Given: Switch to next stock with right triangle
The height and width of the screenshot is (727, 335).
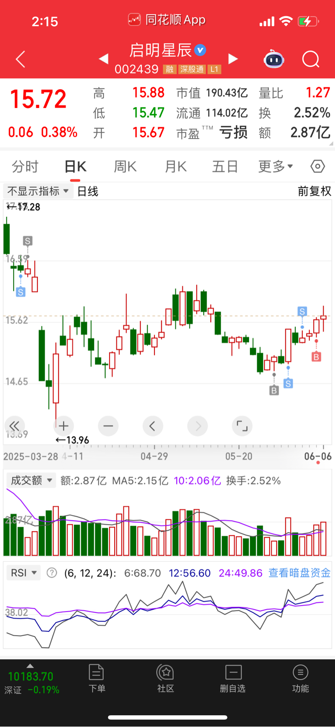Looking at the screenshot, I should pos(233,59).
